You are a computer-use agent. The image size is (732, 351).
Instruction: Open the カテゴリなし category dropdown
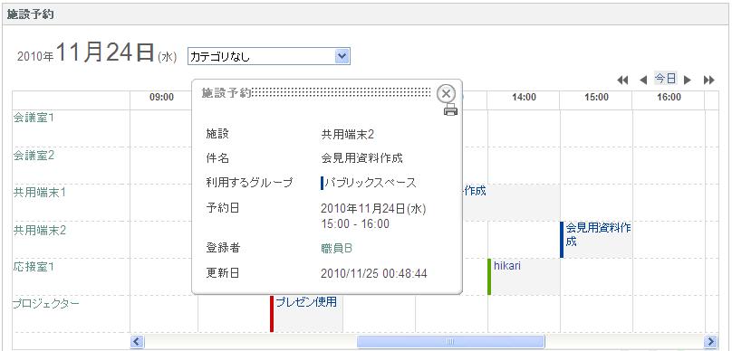click(x=269, y=56)
